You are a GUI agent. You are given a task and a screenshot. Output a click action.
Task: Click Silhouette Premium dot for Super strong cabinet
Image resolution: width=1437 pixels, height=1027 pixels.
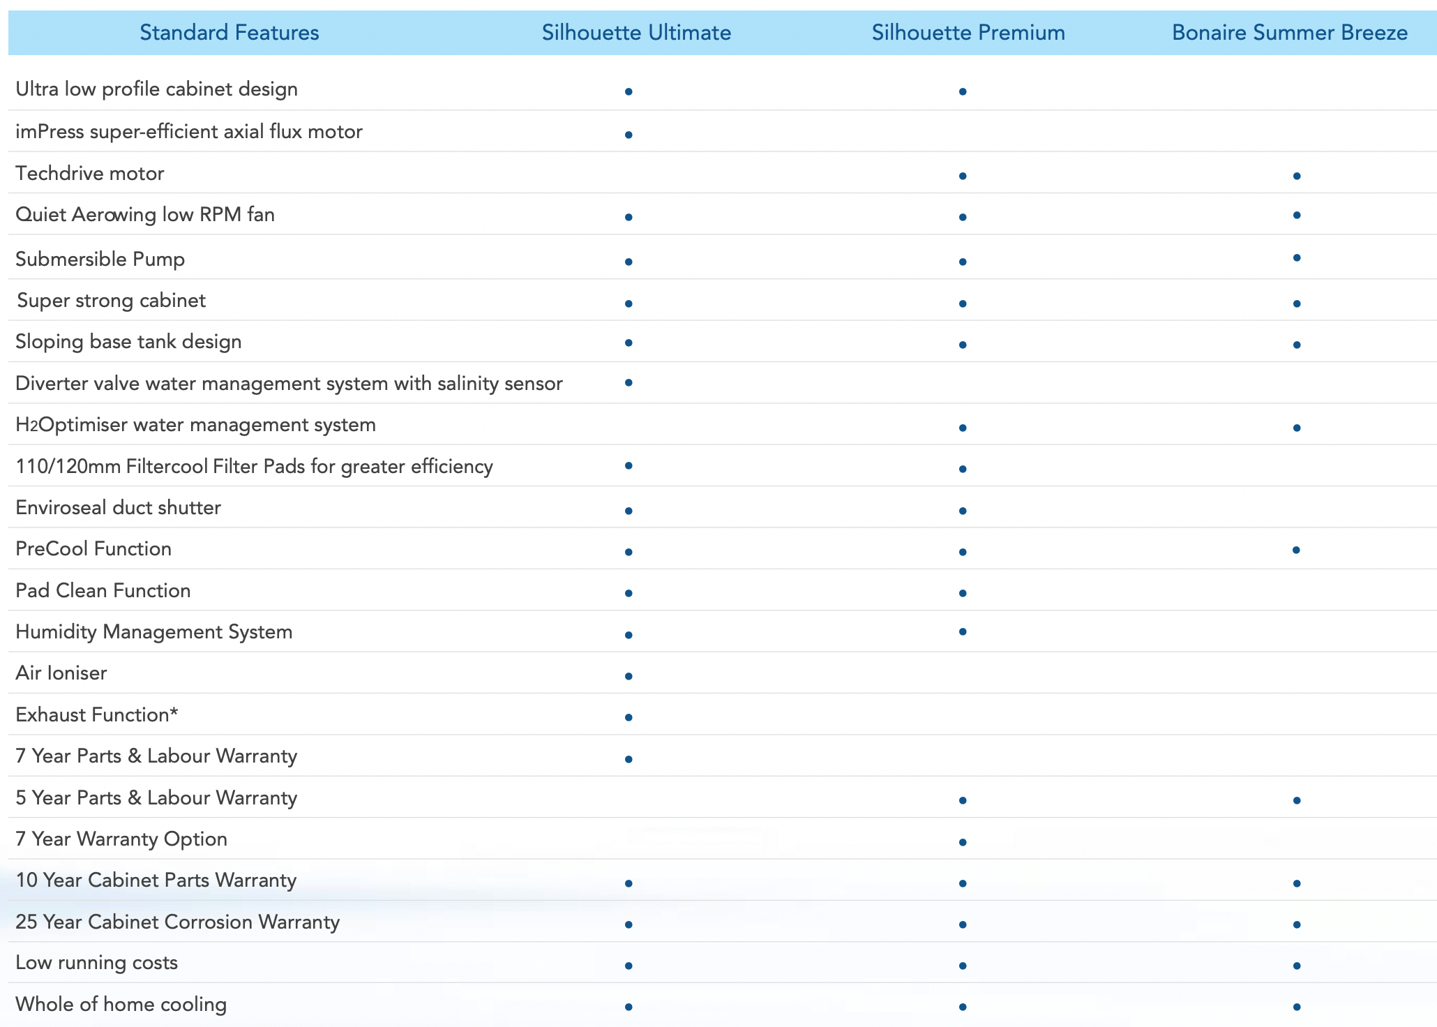[963, 303]
